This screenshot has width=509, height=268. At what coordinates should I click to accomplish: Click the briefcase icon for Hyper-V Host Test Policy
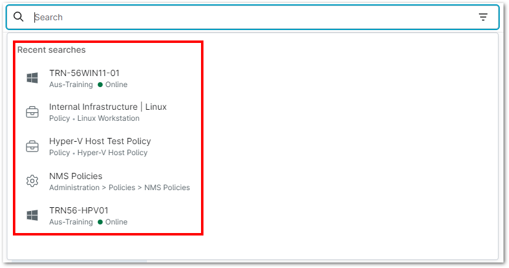click(x=32, y=147)
